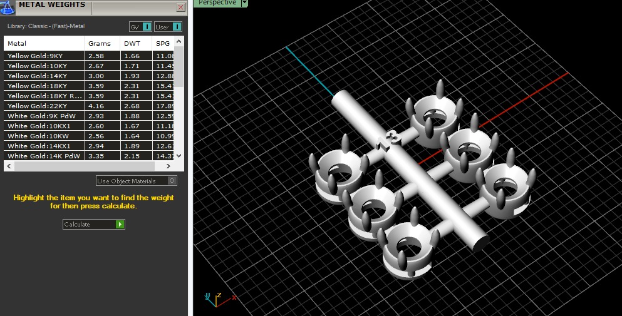
Task: Sort by the DWT column header
Action: point(136,43)
